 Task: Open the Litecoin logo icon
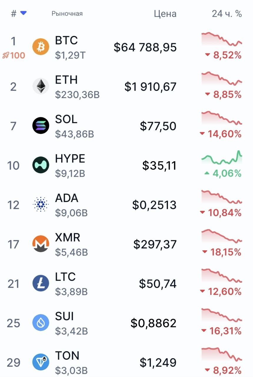pos(41,284)
